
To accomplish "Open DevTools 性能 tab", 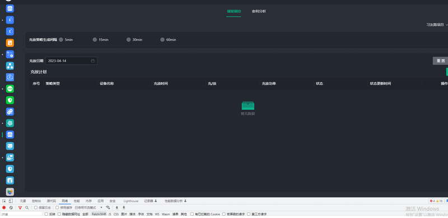I will (x=77, y=201).
